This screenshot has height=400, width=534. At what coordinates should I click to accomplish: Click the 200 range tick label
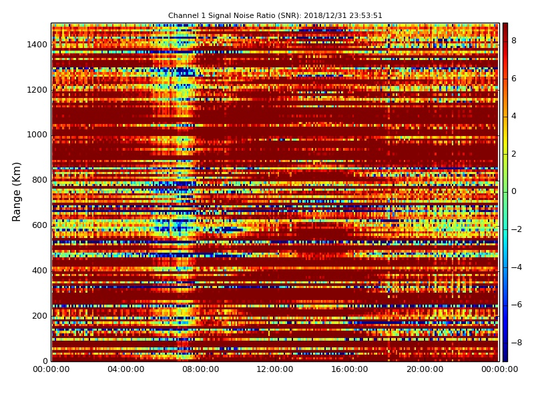40,315
